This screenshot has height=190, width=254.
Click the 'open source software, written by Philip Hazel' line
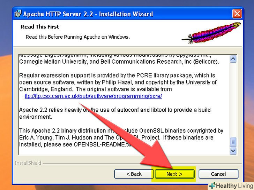click(x=118, y=82)
